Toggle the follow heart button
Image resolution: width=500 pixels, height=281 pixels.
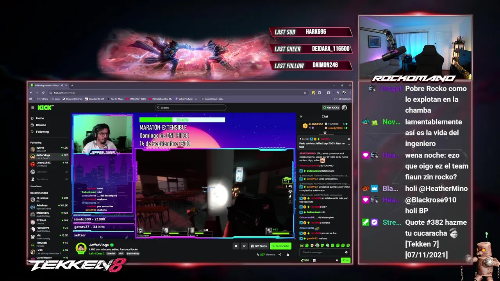(244, 246)
